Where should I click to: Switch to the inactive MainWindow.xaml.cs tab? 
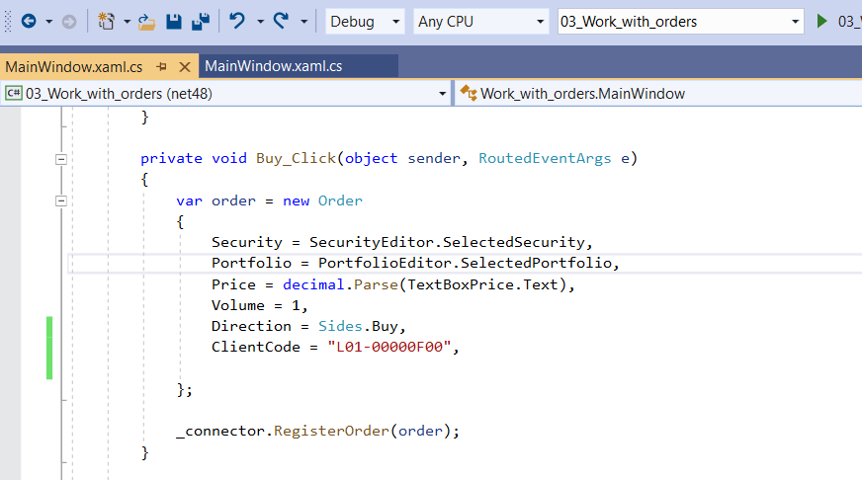point(273,66)
